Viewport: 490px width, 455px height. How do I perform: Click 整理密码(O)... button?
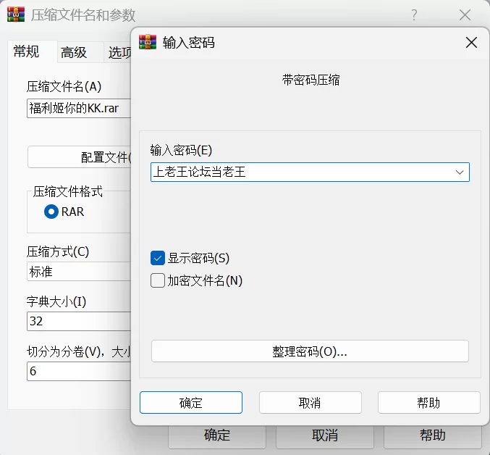[310, 351]
